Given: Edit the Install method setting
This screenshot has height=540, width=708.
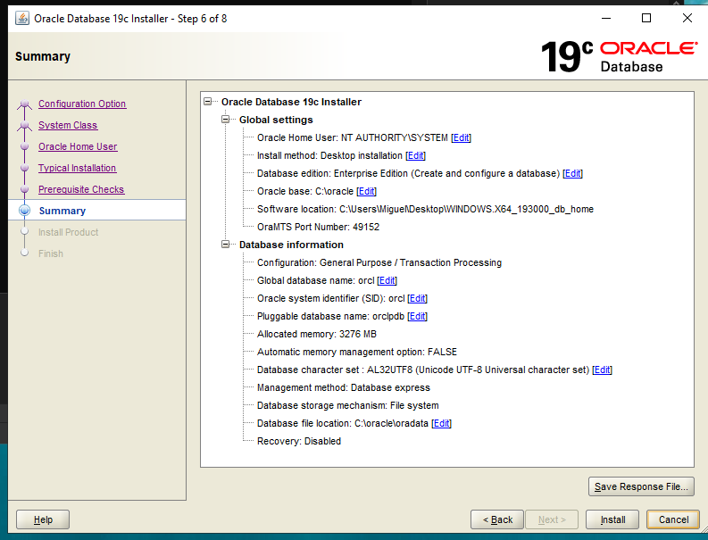Looking at the screenshot, I should [415, 156].
